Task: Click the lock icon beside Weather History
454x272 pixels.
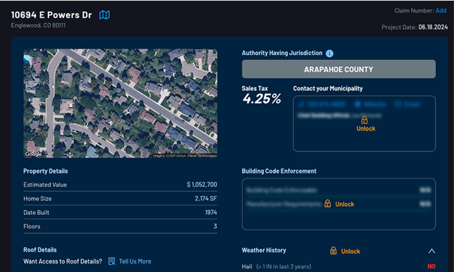Action: (333, 251)
